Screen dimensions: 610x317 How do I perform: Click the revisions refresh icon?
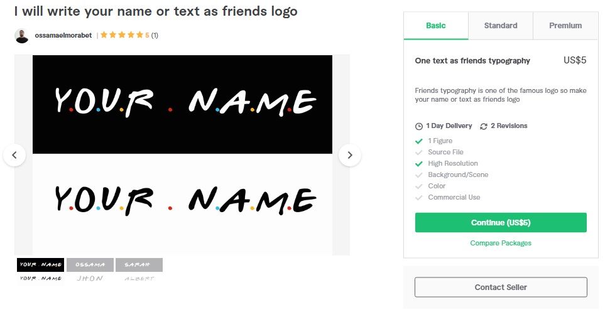(x=484, y=126)
